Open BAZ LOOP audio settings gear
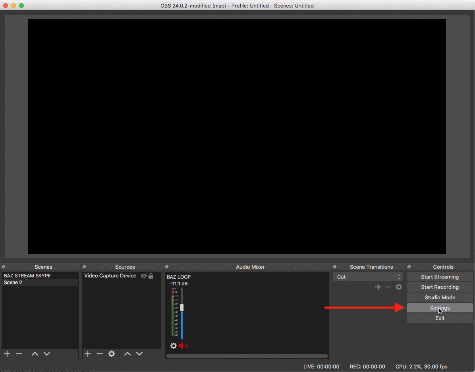The width and height of the screenshot is (475, 372). (x=174, y=346)
